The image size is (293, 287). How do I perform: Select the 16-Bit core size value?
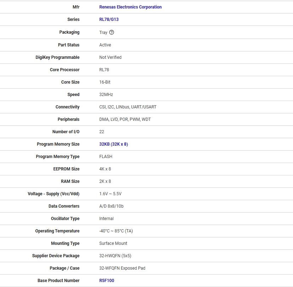(105, 82)
